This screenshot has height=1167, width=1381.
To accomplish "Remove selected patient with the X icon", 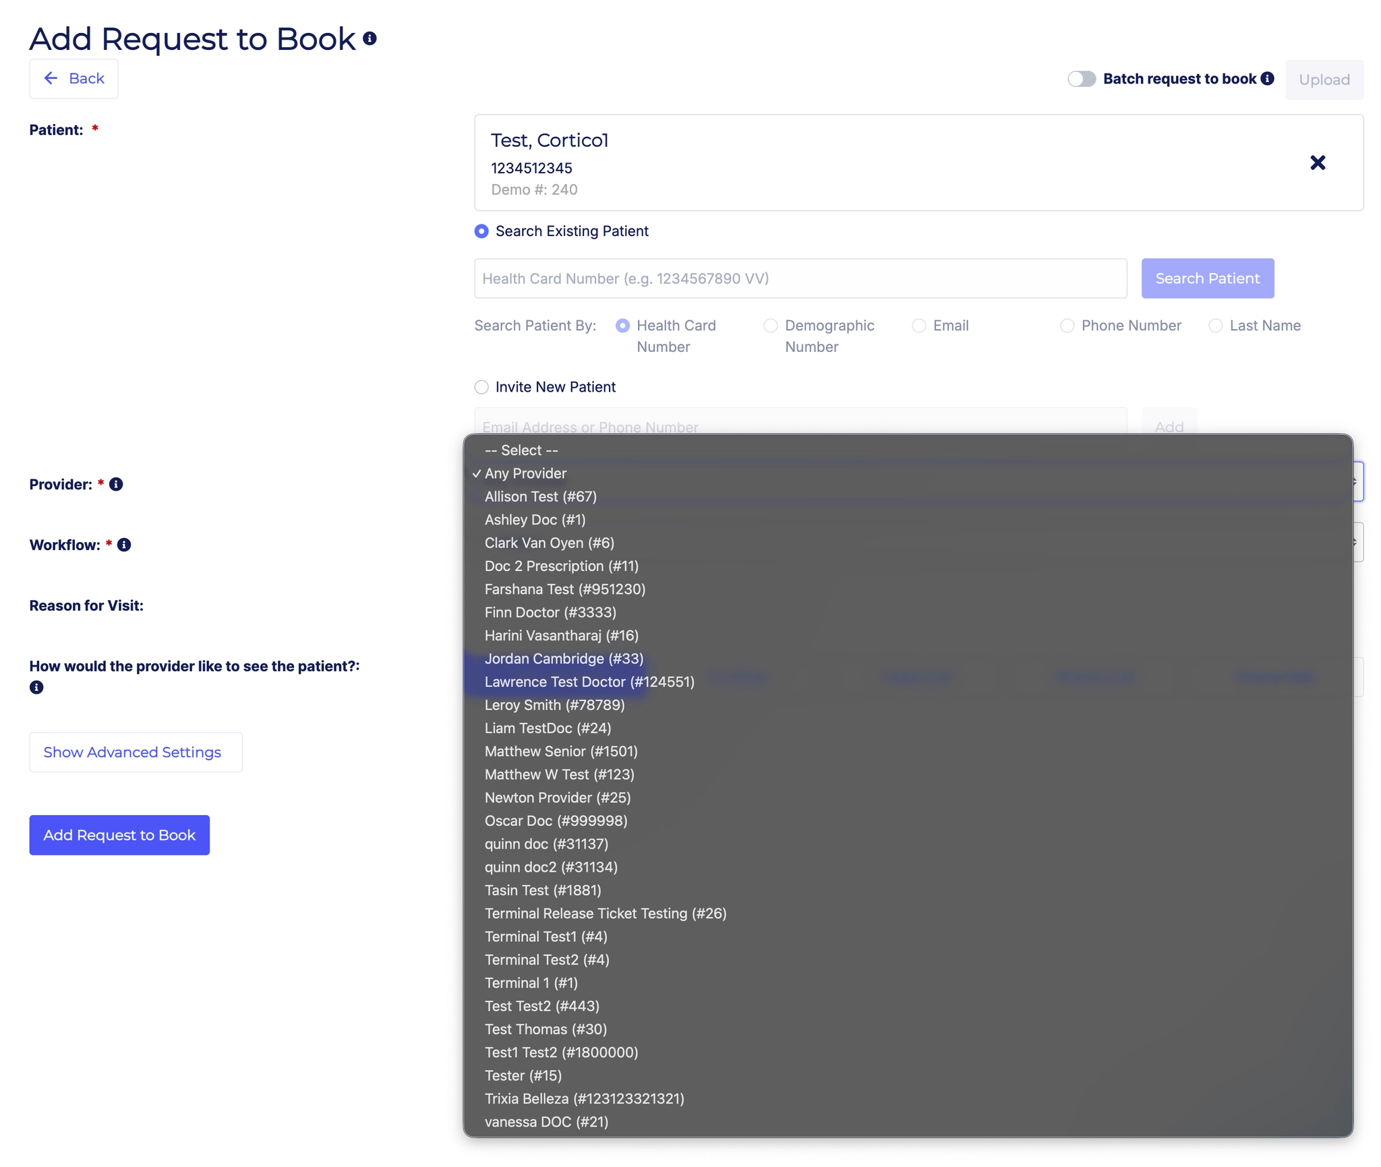I will [1318, 162].
